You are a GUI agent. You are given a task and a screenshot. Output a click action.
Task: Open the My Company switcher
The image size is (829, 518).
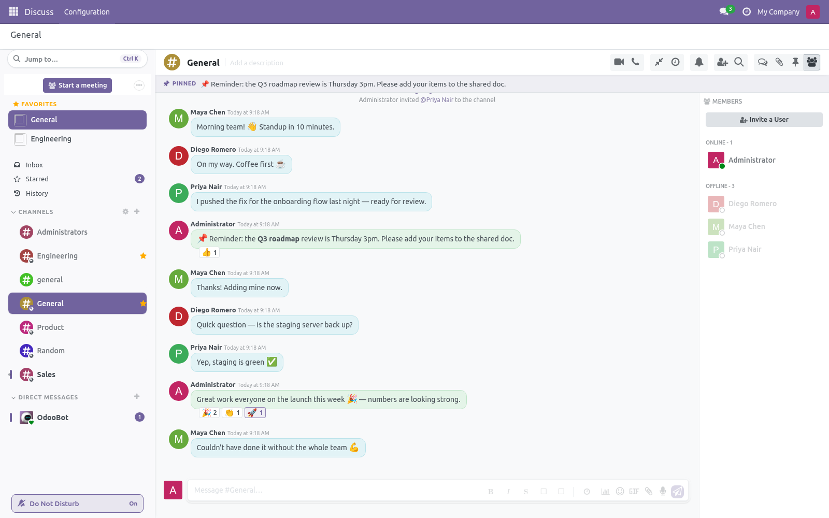pyautogui.click(x=778, y=12)
